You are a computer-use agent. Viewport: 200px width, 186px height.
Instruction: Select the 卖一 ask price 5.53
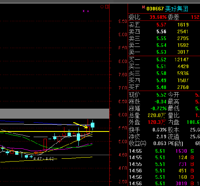[161, 52]
